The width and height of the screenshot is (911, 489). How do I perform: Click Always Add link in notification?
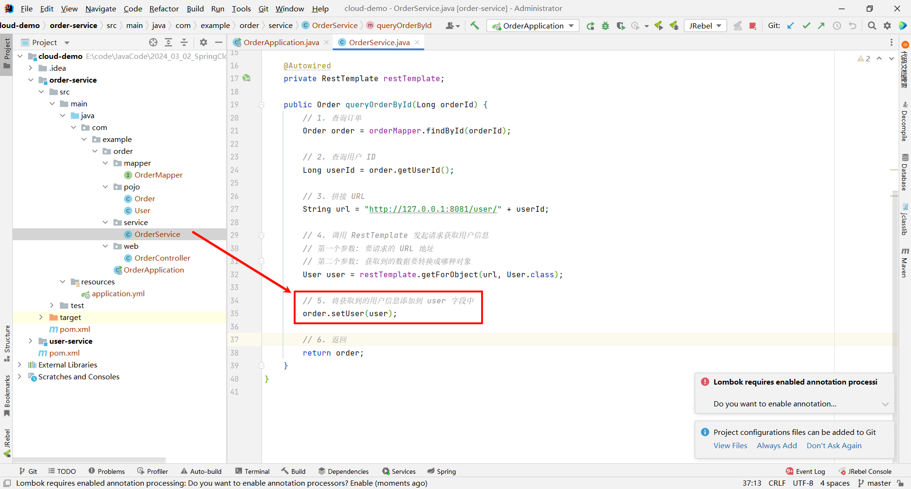pyautogui.click(x=777, y=445)
